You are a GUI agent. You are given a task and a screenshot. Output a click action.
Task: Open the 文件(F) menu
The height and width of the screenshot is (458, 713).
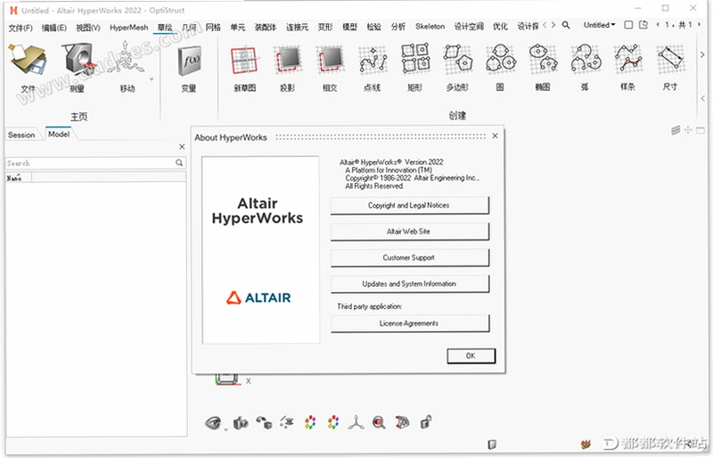click(x=20, y=28)
